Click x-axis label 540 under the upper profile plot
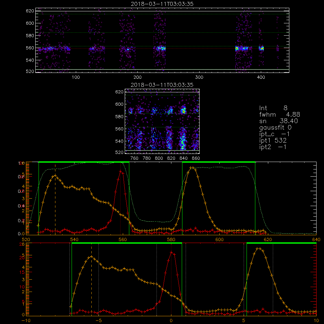The height and width of the screenshot is (324, 324). tap(75, 239)
